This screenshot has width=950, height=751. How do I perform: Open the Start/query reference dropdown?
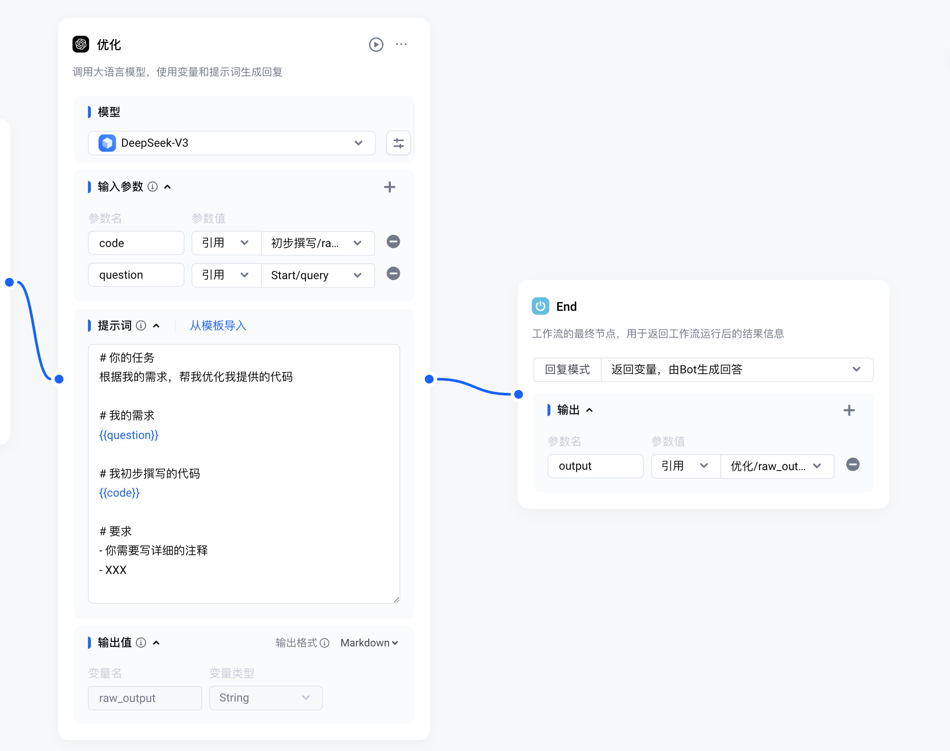click(x=317, y=275)
